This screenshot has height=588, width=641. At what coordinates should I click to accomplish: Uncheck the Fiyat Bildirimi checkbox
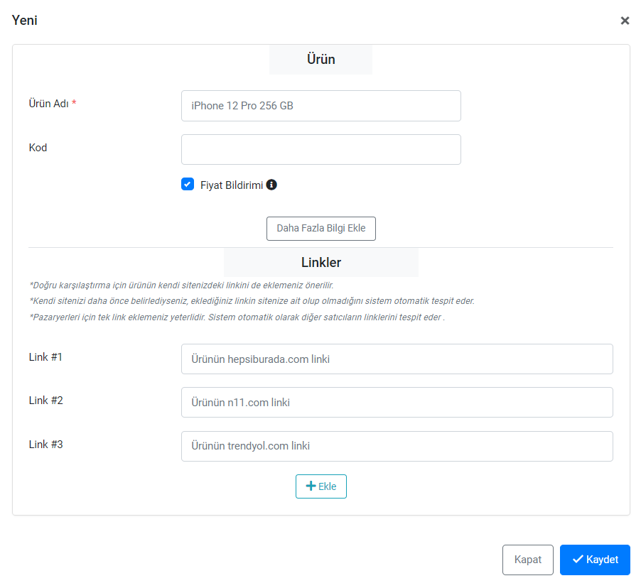(188, 185)
